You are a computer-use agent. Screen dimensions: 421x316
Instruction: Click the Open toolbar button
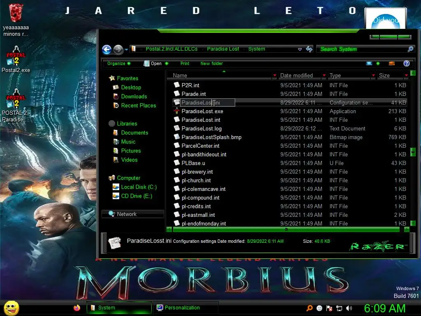click(x=153, y=63)
